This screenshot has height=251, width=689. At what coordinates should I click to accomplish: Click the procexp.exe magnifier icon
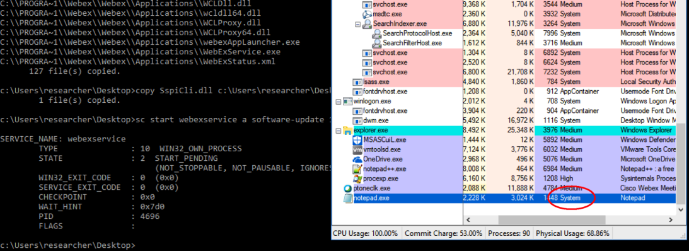coord(357,178)
